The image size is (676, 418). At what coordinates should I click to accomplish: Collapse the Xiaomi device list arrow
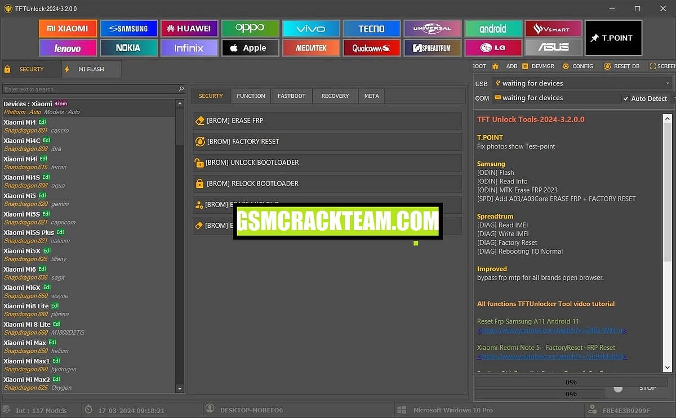click(180, 102)
